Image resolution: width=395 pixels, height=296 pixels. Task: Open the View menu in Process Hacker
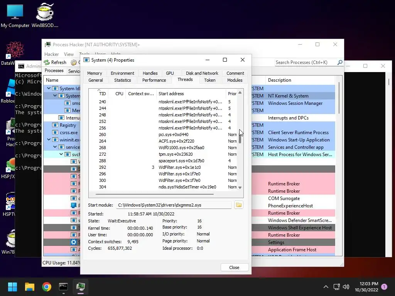click(x=69, y=54)
